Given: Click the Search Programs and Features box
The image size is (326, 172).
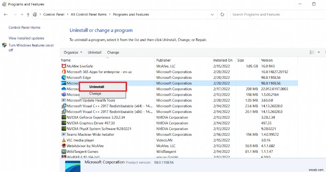Looking at the screenshot, I should 278,15.
